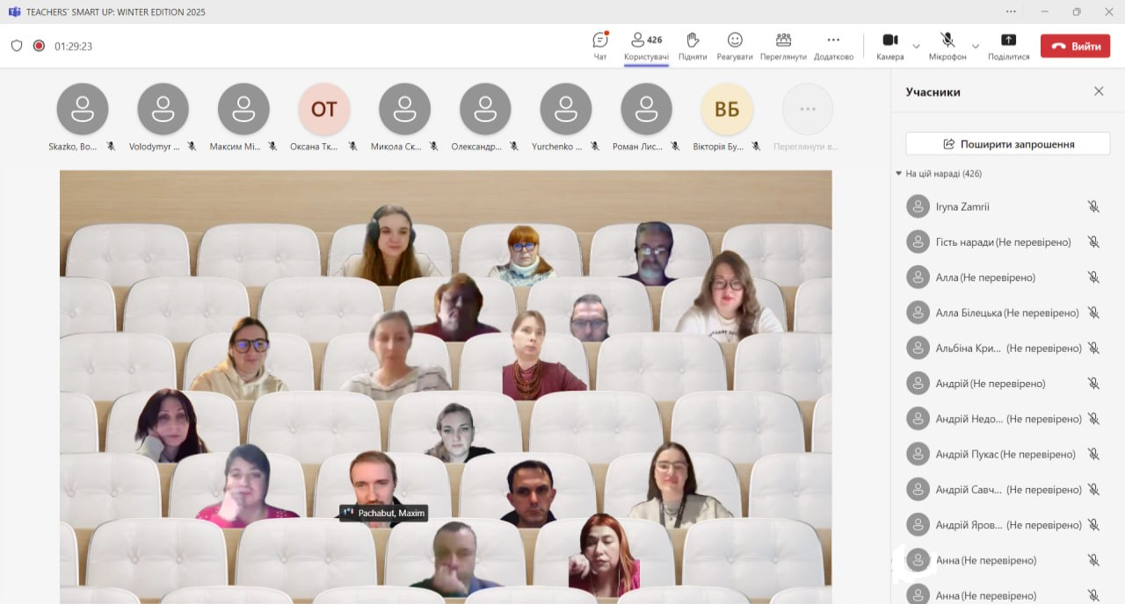1125x604 pixels.
Task: Open Переглянути view options
Action: [783, 46]
